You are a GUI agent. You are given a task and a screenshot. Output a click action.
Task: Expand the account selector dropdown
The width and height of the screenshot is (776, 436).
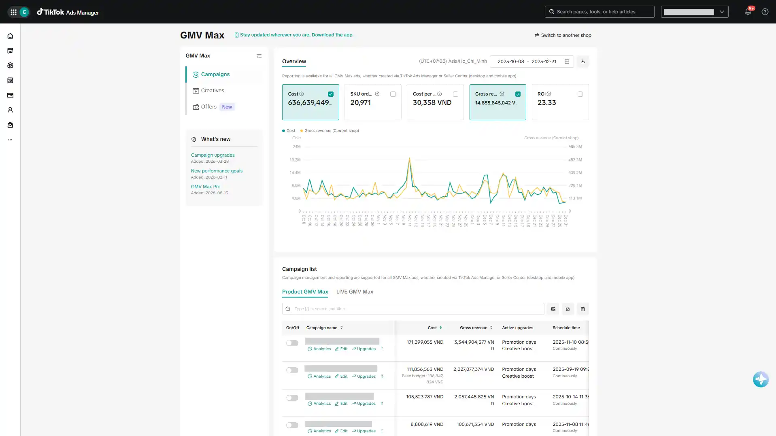tap(695, 12)
